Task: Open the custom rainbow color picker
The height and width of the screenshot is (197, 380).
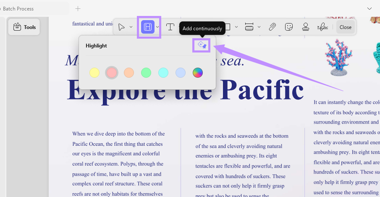Action: click(x=198, y=73)
